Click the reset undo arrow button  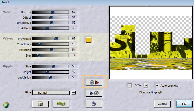94,104
